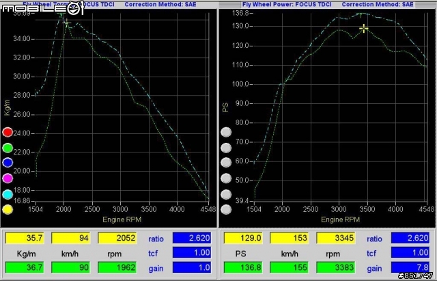Click the 16.86 bottom axis label on torque graph

pyautogui.click(x=22, y=200)
